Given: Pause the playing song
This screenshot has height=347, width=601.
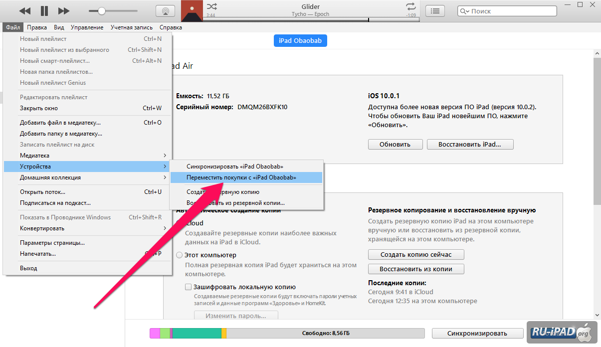Looking at the screenshot, I should pyautogui.click(x=44, y=10).
